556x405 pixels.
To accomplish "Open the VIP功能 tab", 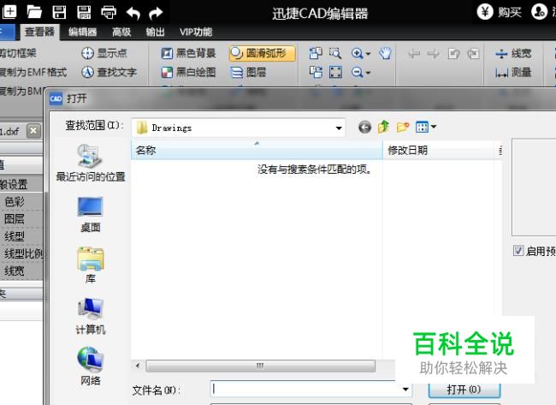I will point(196,32).
